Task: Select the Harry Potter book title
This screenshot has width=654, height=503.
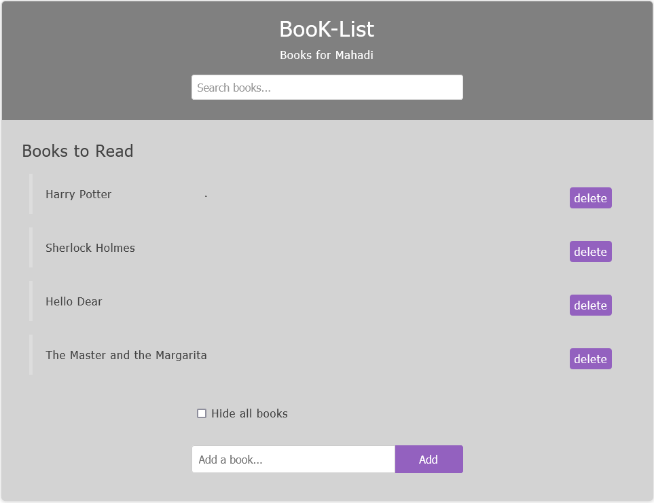Action: (x=79, y=194)
